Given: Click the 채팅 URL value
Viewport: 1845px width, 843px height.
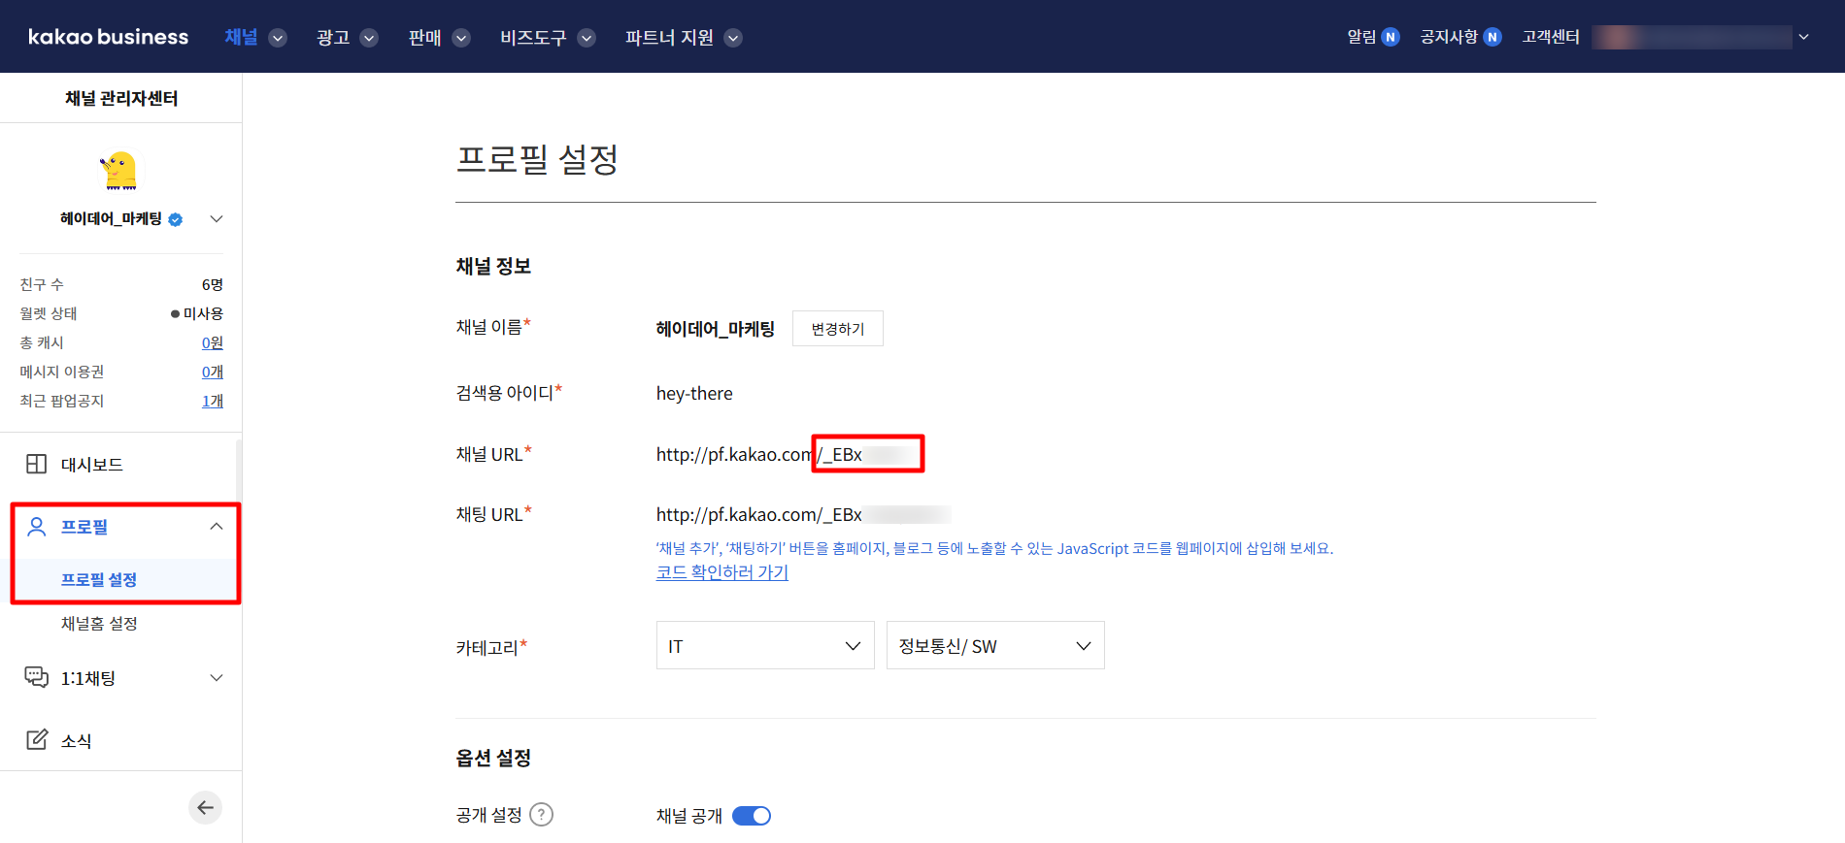Looking at the screenshot, I should pyautogui.click(x=803, y=514).
